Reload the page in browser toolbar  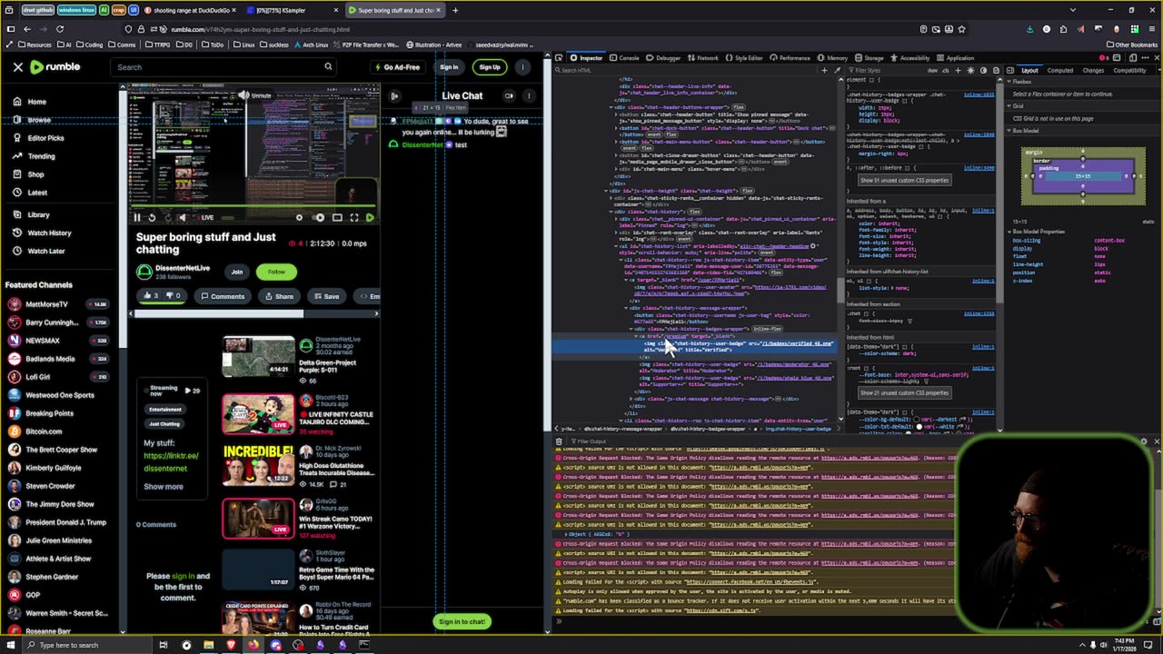pyautogui.click(x=60, y=29)
